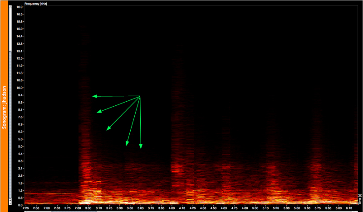
Task: Click the 6.13 time tick label
Action: (349, 208)
